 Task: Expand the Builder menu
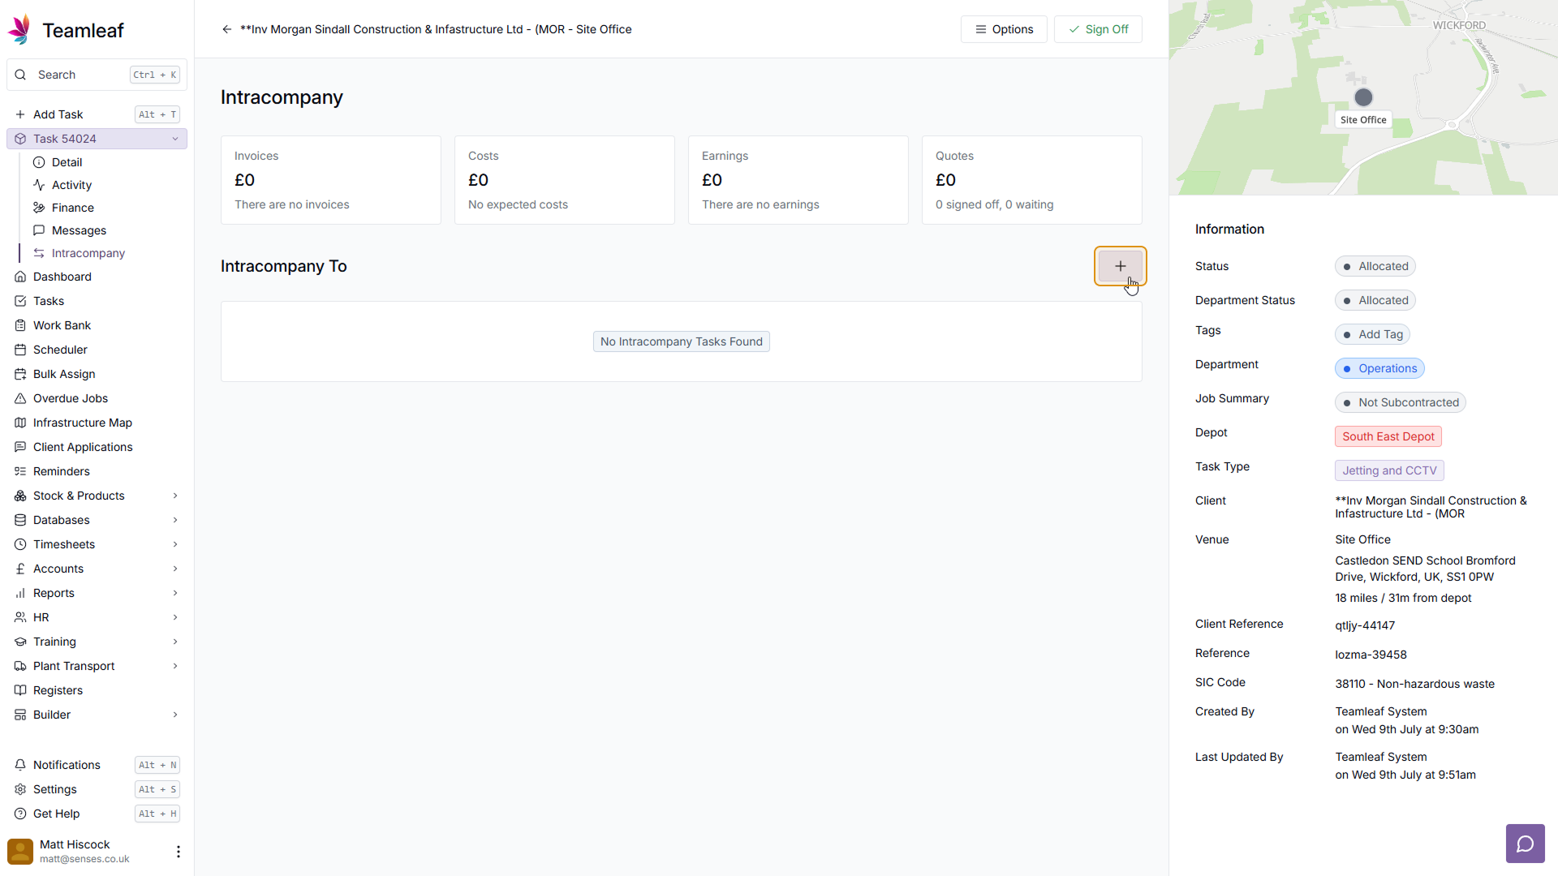tap(174, 715)
